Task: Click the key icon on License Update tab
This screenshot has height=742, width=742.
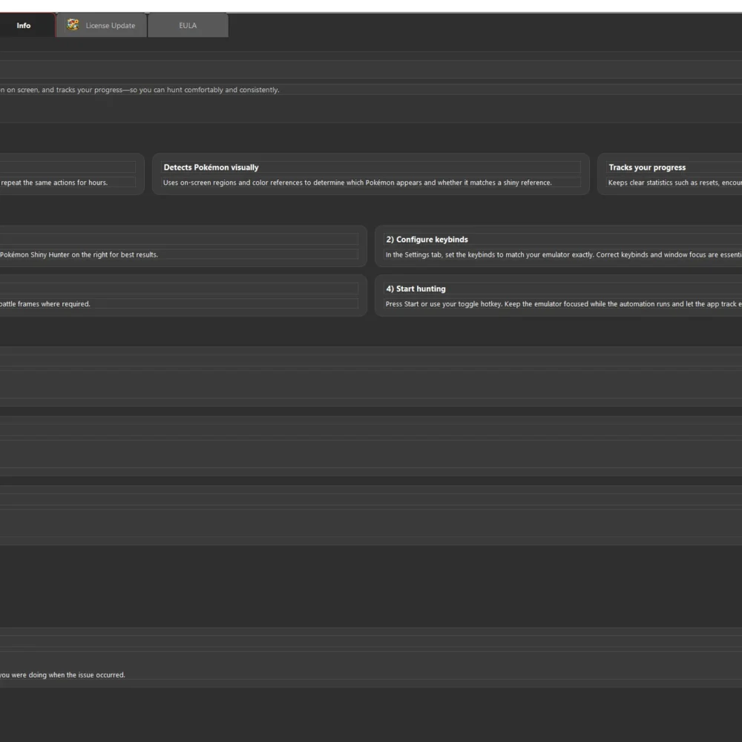Action: pos(73,24)
